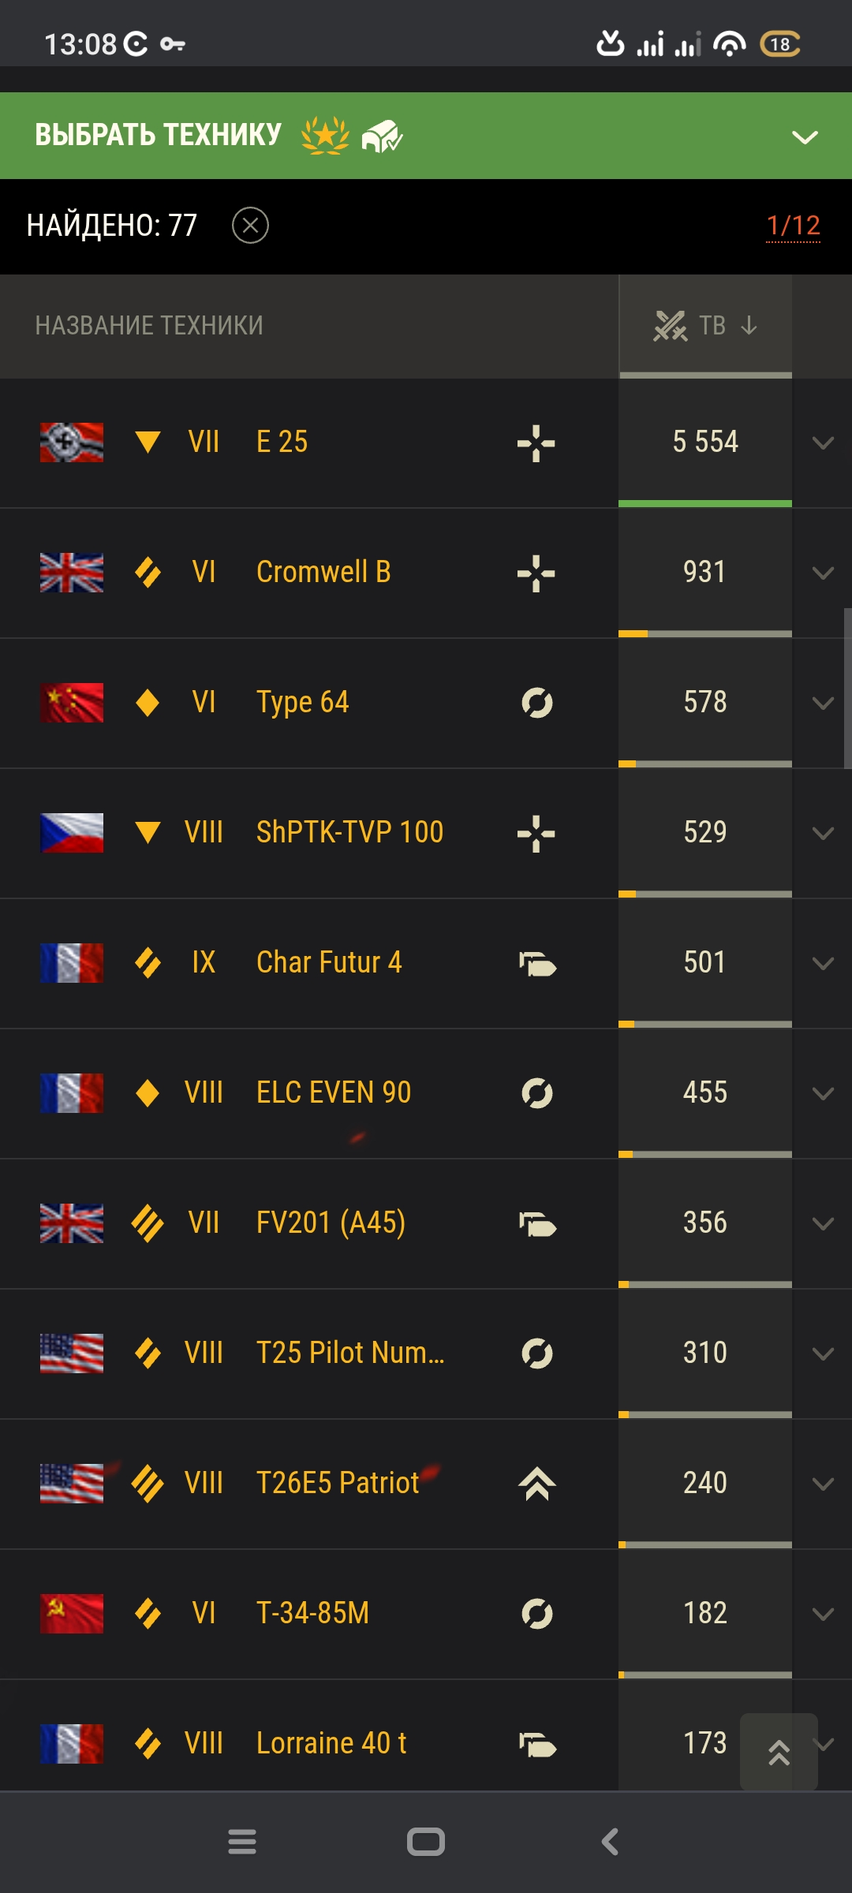Click the tank destroyer icon on the E 25 row
Viewport: 852px width, 1893px height.
[536, 443]
